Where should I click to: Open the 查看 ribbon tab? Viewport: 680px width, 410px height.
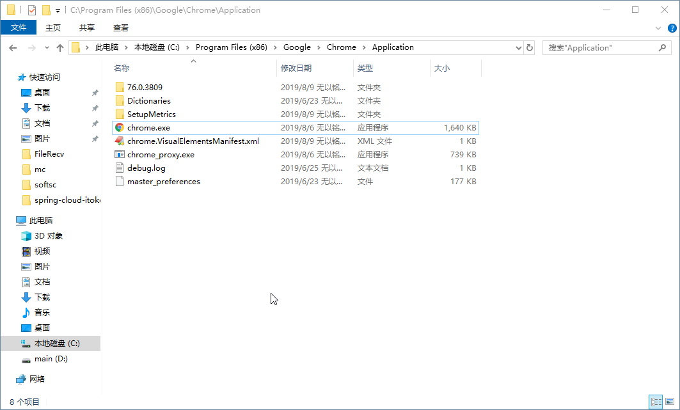click(x=120, y=28)
